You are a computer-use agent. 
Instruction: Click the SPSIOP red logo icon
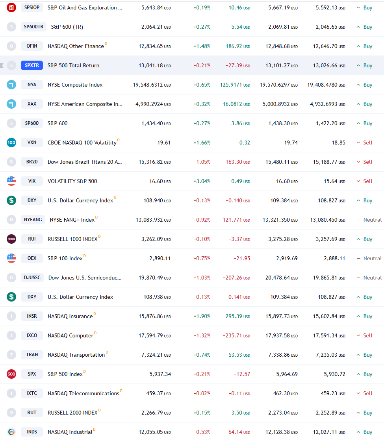[11, 7]
